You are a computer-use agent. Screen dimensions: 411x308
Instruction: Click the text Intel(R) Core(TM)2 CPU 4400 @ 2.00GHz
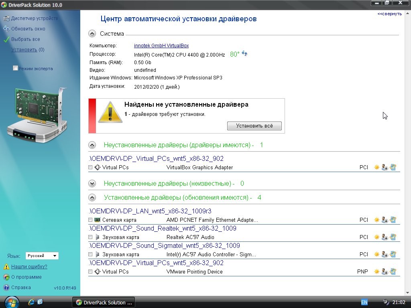(179, 55)
